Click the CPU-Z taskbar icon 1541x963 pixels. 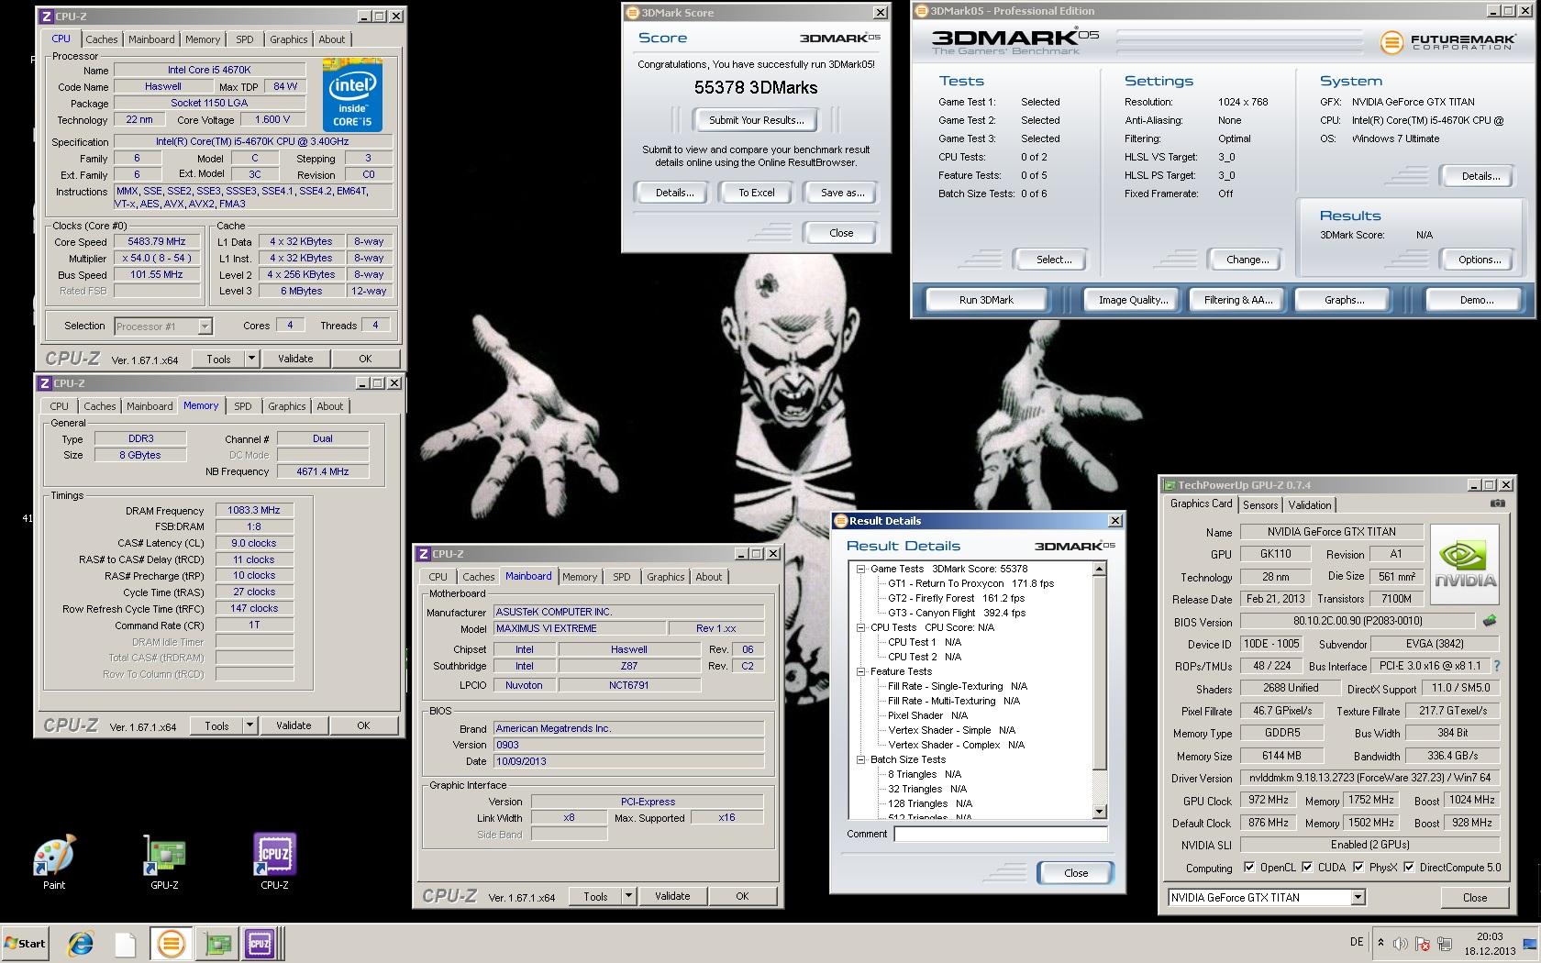coord(260,943)
